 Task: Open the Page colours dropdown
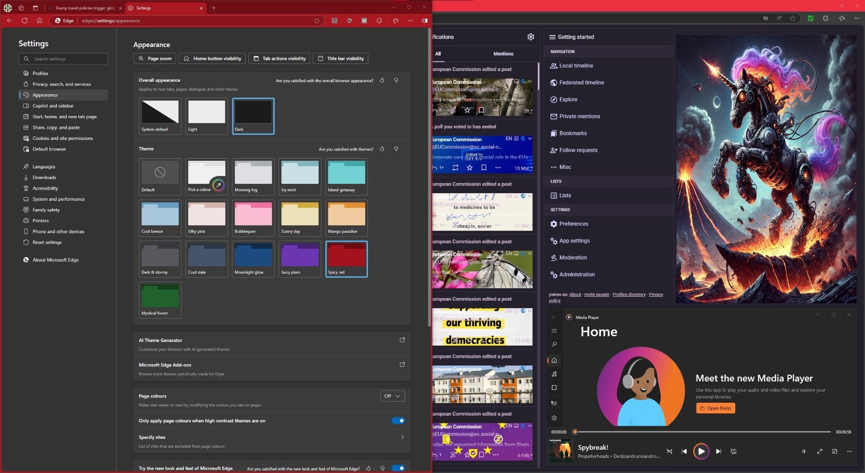392,396
